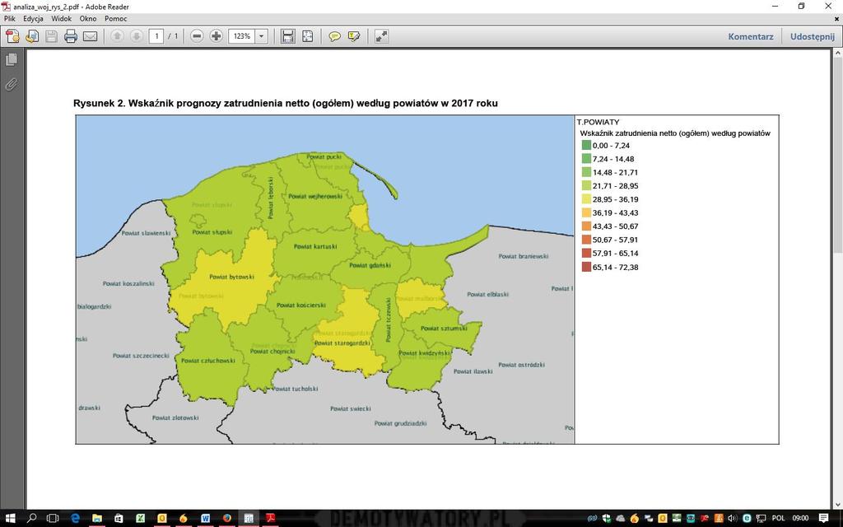The width and height of the screenshot is (843, 527).
Task: Open File Explorer from the taskbar
Action: (x=97, y=519)
